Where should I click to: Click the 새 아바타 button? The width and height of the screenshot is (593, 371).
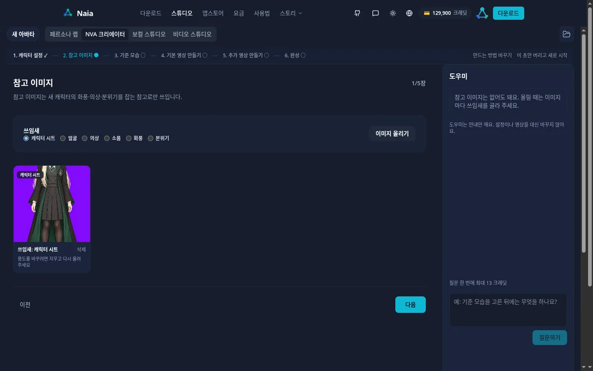[23, 34]
